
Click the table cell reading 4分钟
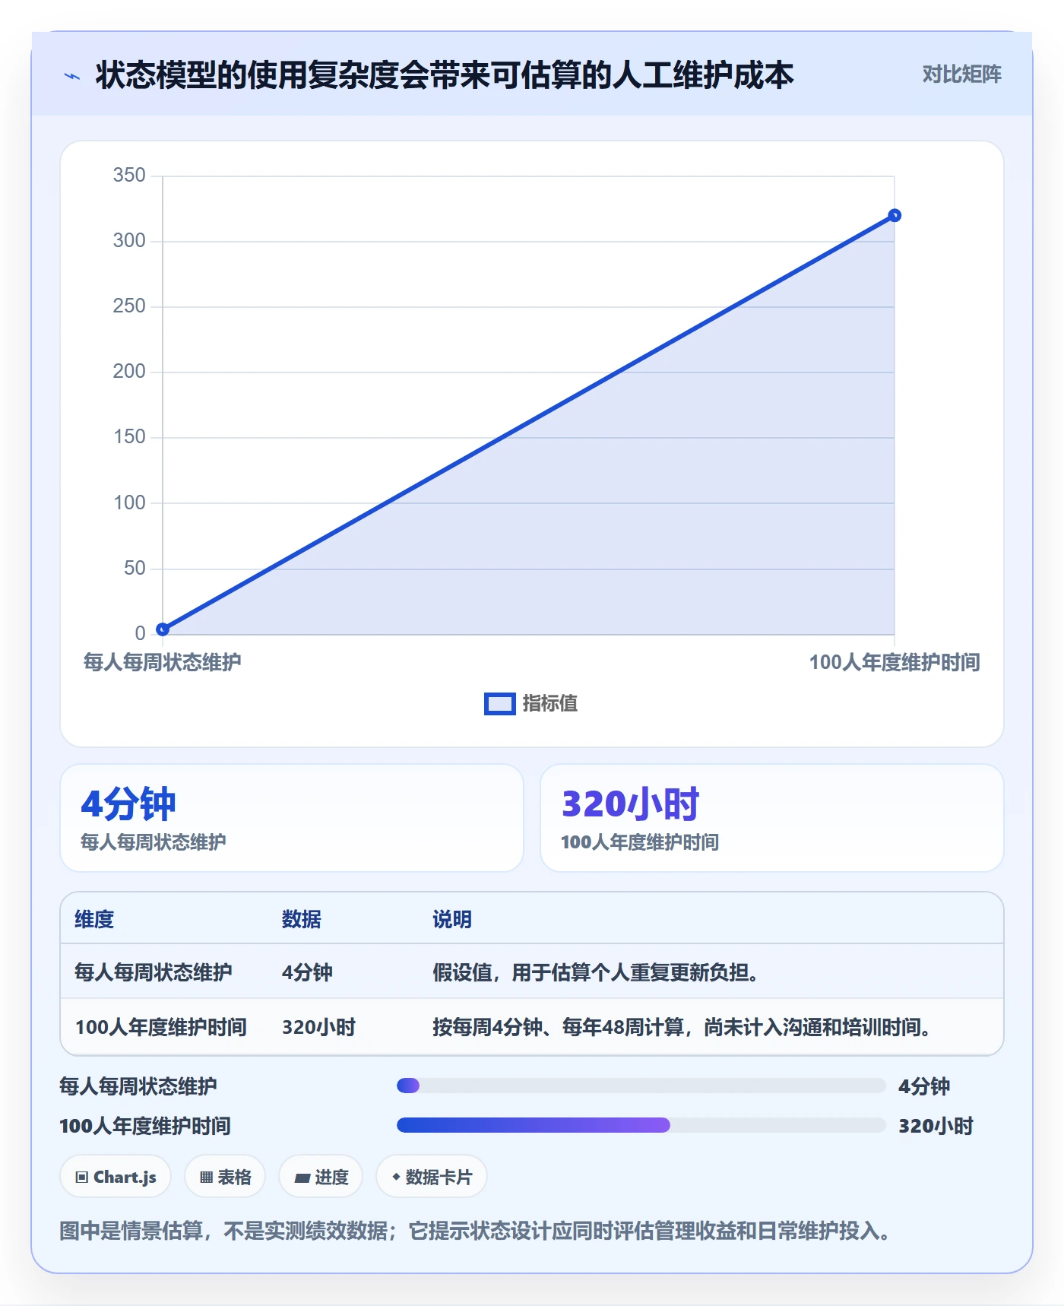(307, 972)
